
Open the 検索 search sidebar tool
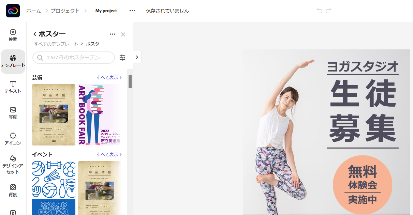pyautogui.click(x=13, y=35)
